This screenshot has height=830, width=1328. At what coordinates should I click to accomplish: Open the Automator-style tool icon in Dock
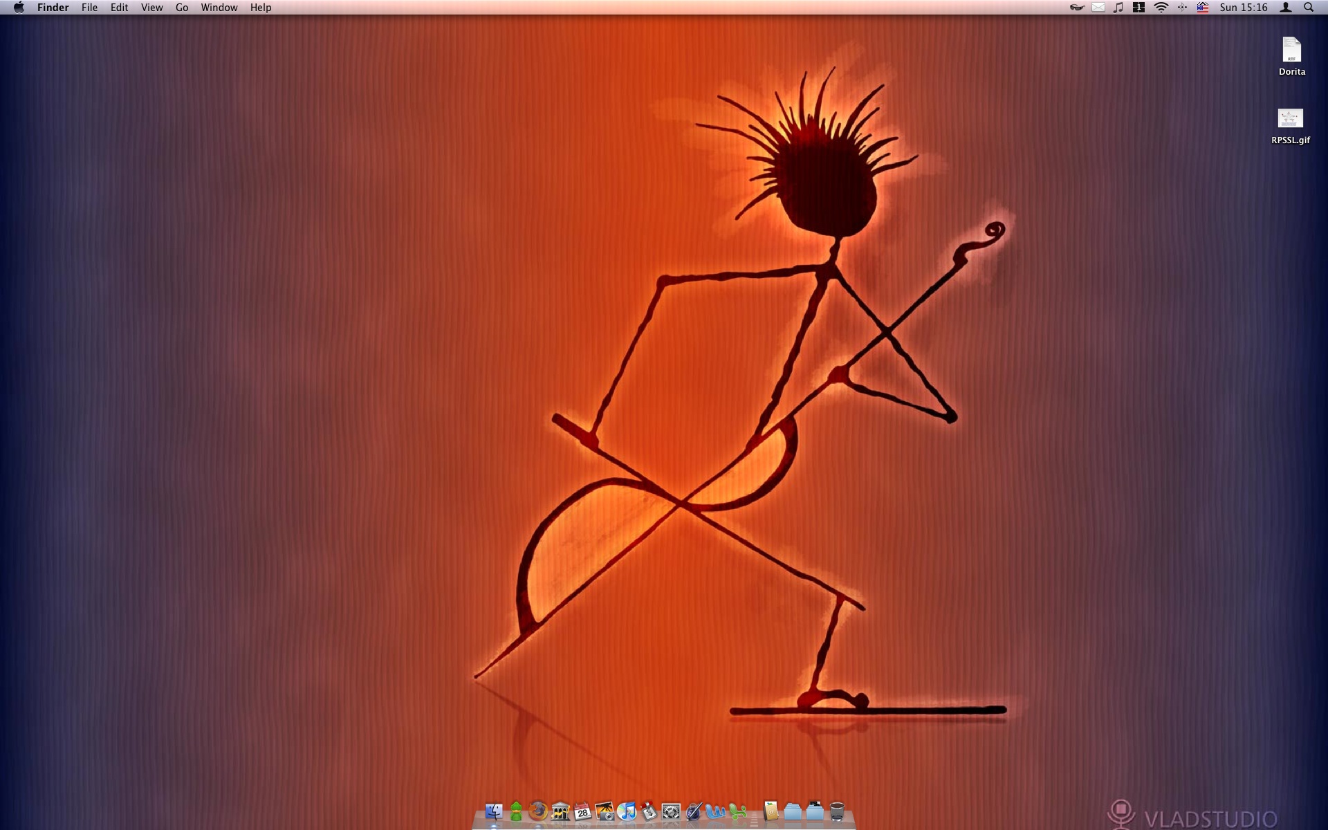coord(649,811)
